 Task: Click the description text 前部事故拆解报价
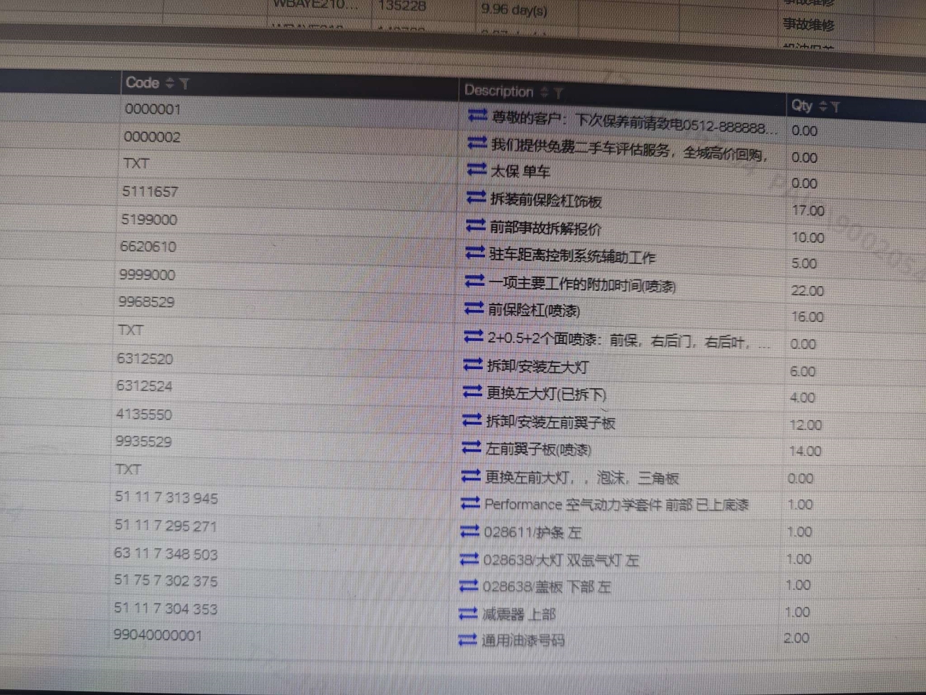tap(545, 228)
